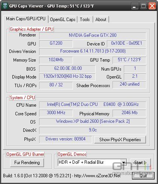Click the Drivers Version Forceware field

click(93, 51)
